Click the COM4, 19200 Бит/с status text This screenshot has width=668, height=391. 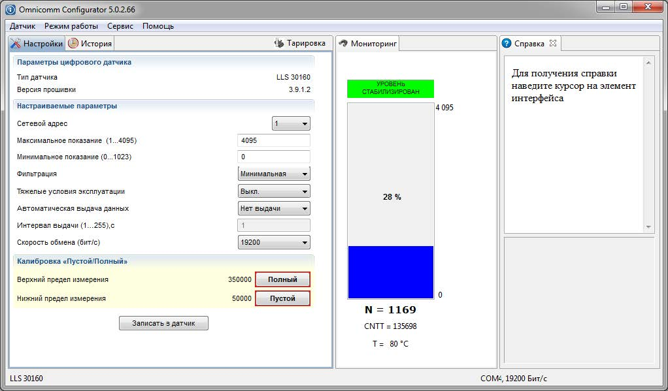point(513,378)
